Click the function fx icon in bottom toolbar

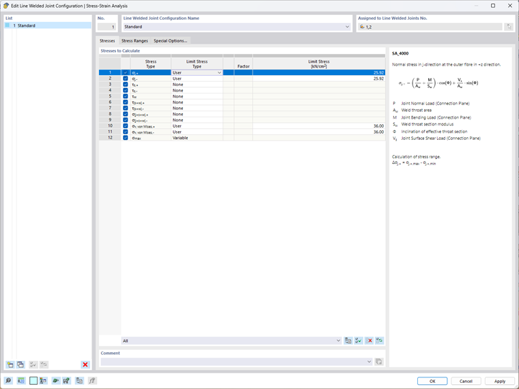92,381
